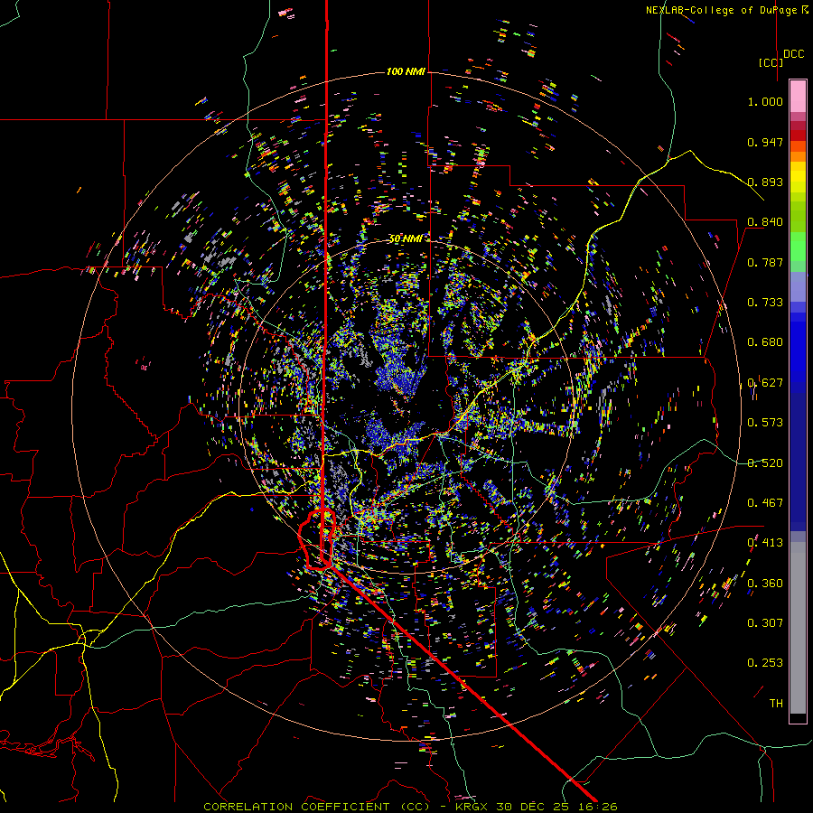Click the 0.893 color bar value
The width and height of the screenshot is (813, 813).
tap(765, 182)
